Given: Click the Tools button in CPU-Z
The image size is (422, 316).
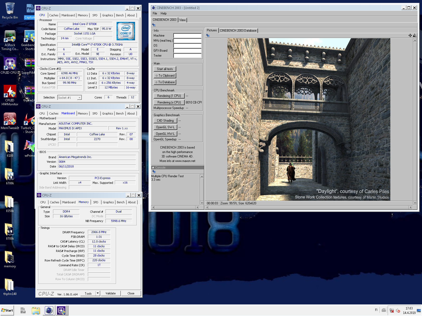Looking at the screenshot, I should pyautogui.click(x=88, y=293).
